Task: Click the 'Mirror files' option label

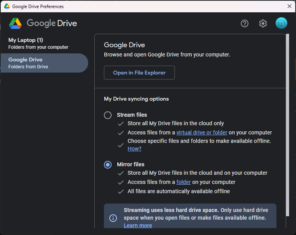Action: [131, 164]
